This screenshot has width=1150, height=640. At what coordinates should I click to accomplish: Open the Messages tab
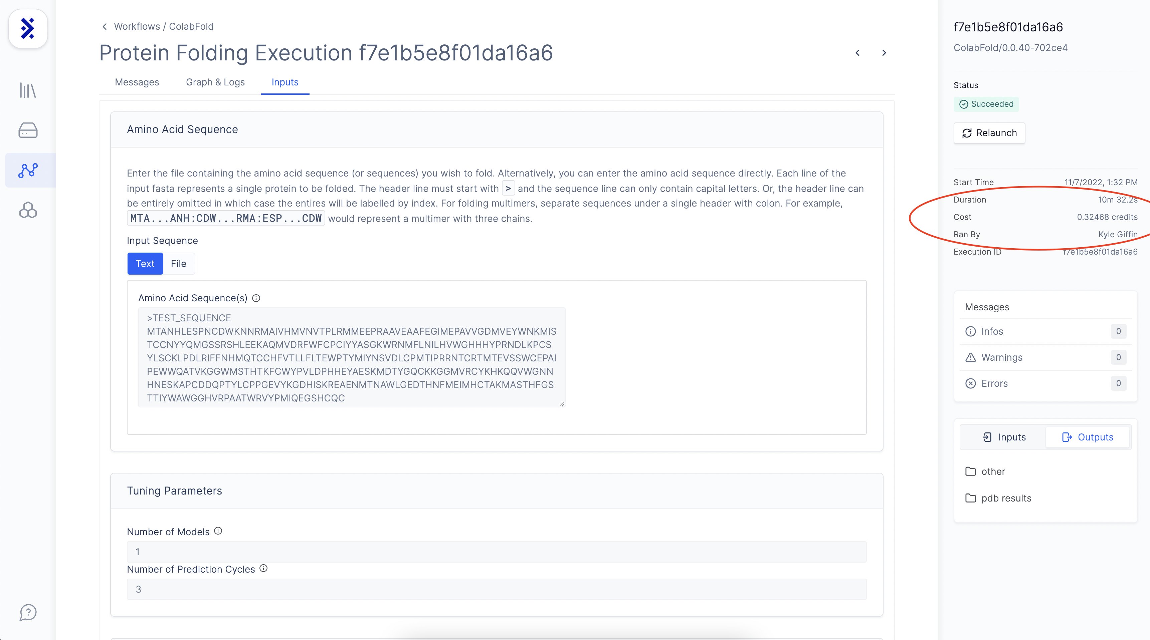tap(137, 82)
